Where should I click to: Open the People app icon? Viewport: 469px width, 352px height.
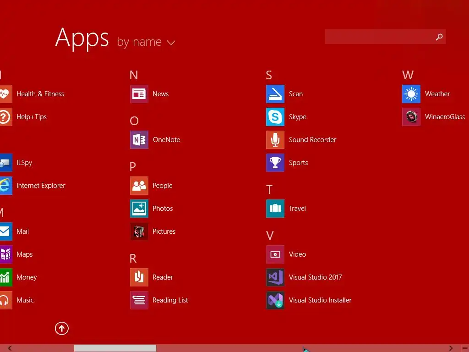click(x=139, y=186)
